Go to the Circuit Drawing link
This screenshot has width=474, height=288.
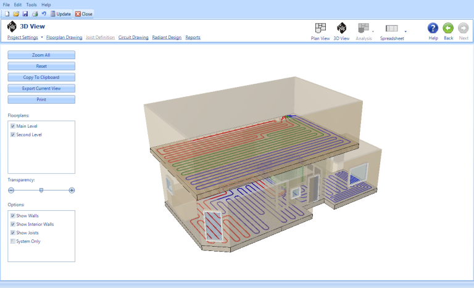tap(133, 38)
